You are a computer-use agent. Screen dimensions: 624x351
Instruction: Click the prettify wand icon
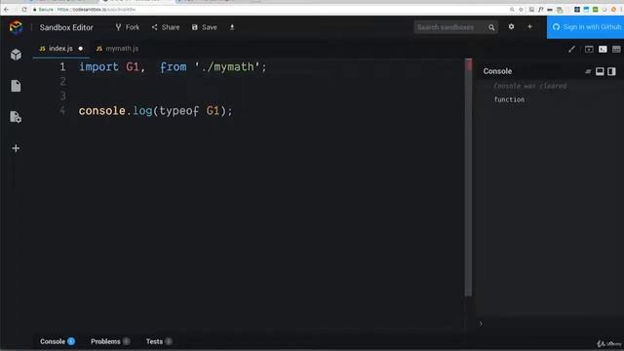pos(571,49)
